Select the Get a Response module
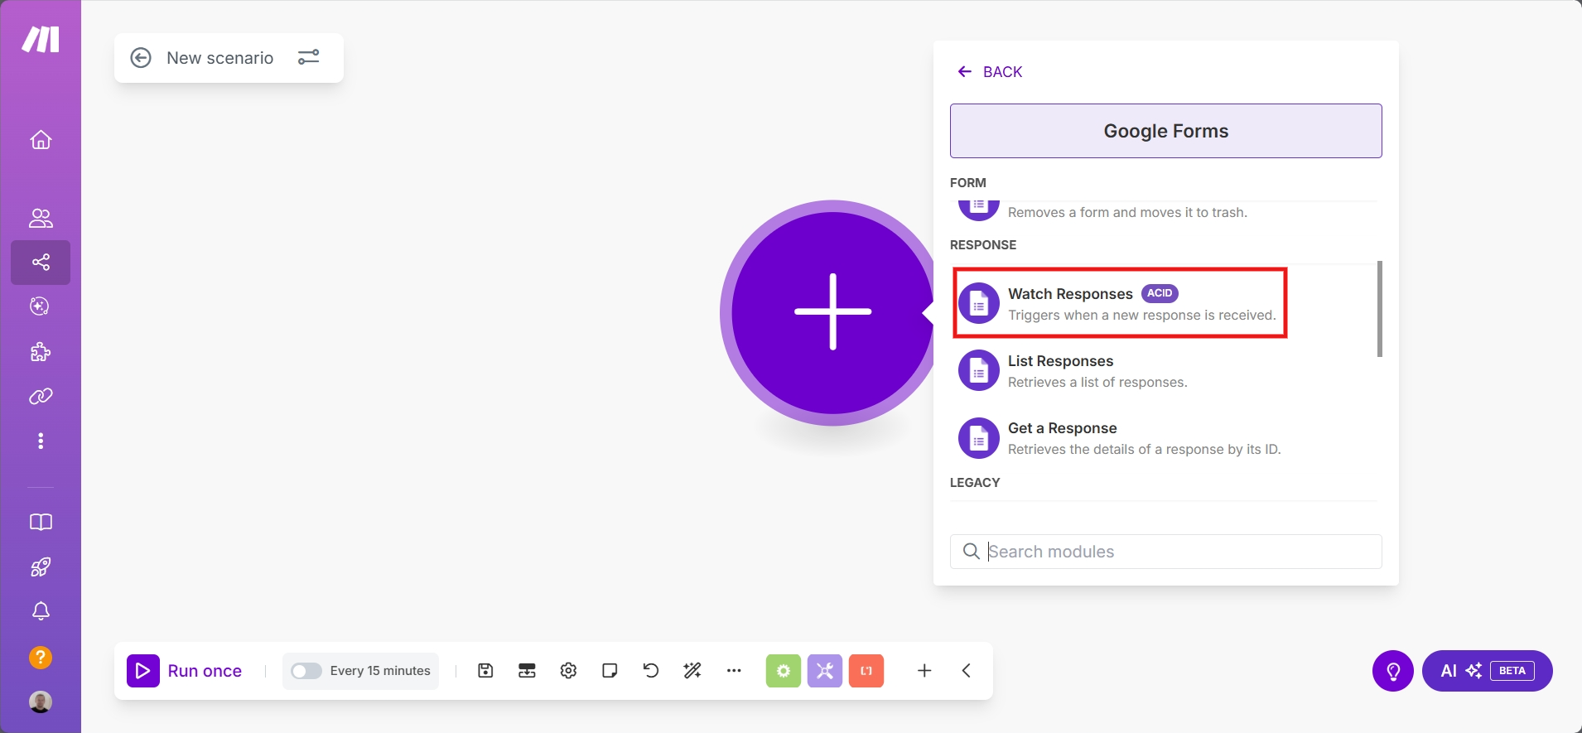1582x733 pixels. tap(1164, 438)
